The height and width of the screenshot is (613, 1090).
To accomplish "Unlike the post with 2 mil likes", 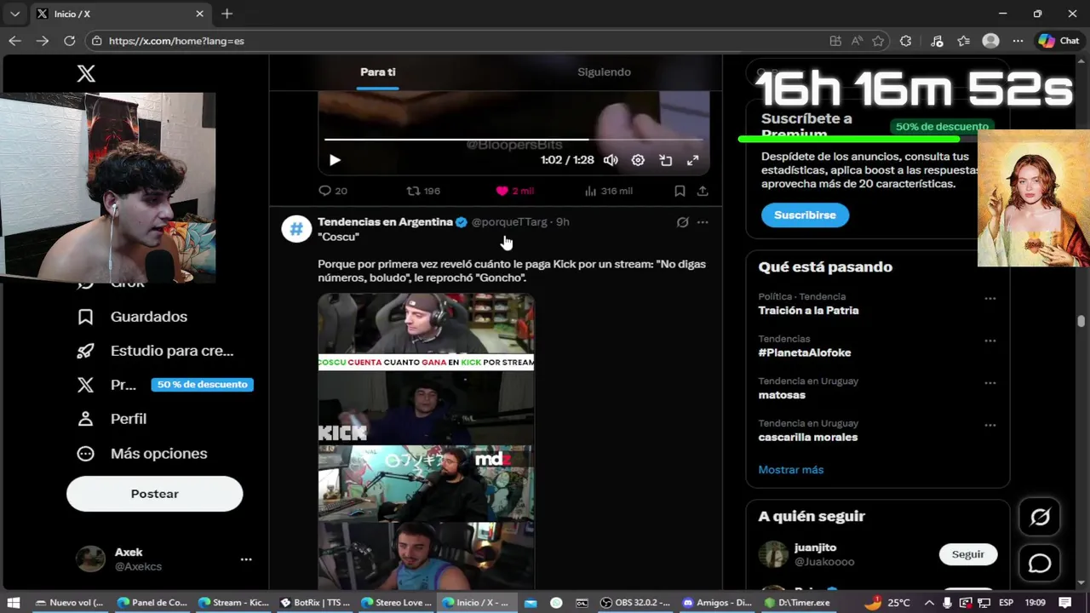I will click(514, 191).
